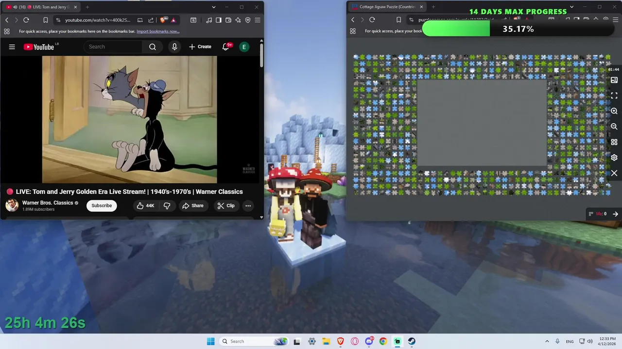Screen dimensions: 622x349
Task: Toggle puzzle fullscreen mode
Action: [614, 95]
